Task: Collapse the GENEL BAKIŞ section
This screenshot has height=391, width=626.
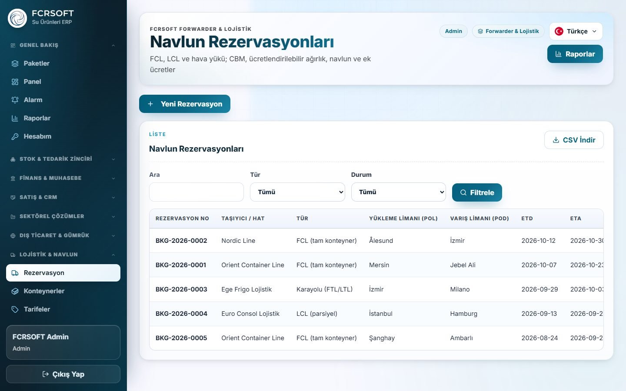Action: click(63, 45)
